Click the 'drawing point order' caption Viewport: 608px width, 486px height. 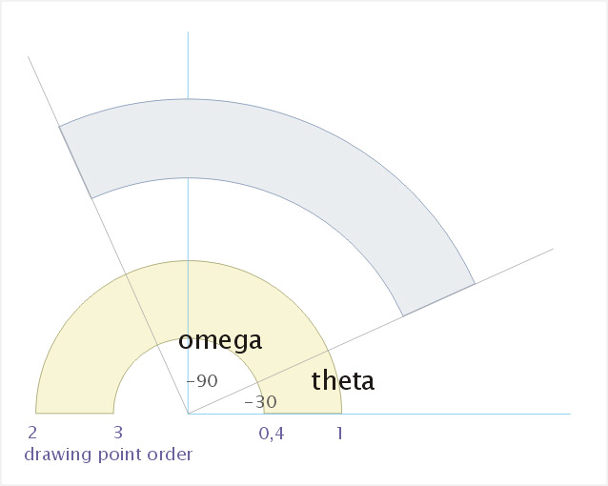(x=109, y=455)
